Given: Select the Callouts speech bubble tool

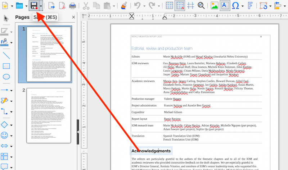Looking at the screenshot, I should pos(4,166).
